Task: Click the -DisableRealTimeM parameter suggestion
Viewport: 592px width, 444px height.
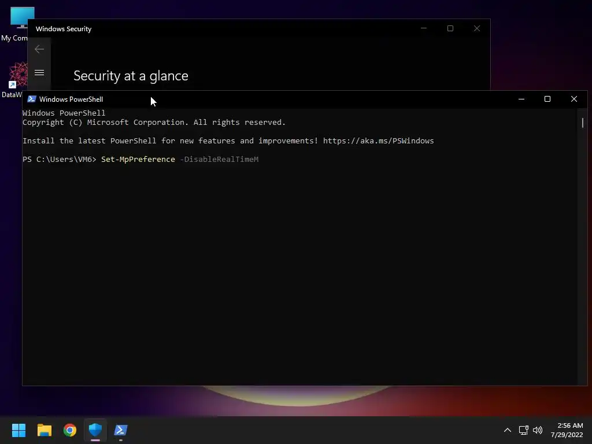Action: coord(219,160)
